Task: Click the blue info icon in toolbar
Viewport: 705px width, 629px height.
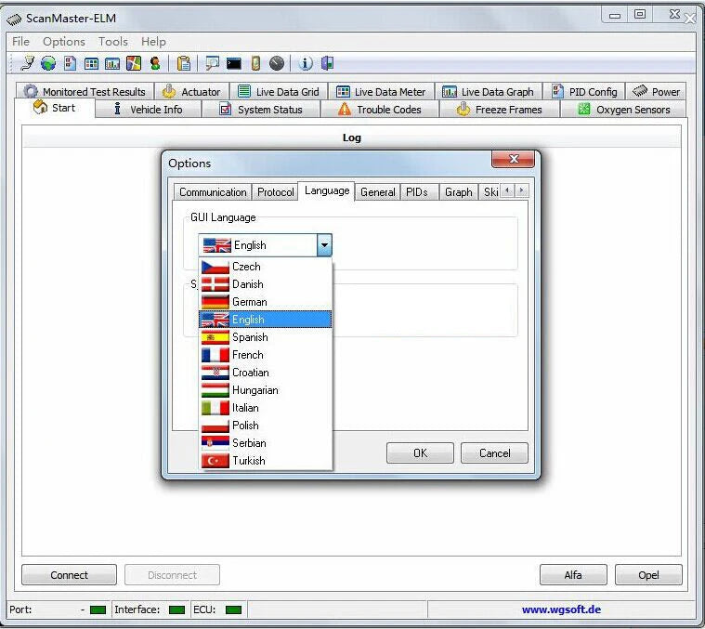Action: coord(307,63)
